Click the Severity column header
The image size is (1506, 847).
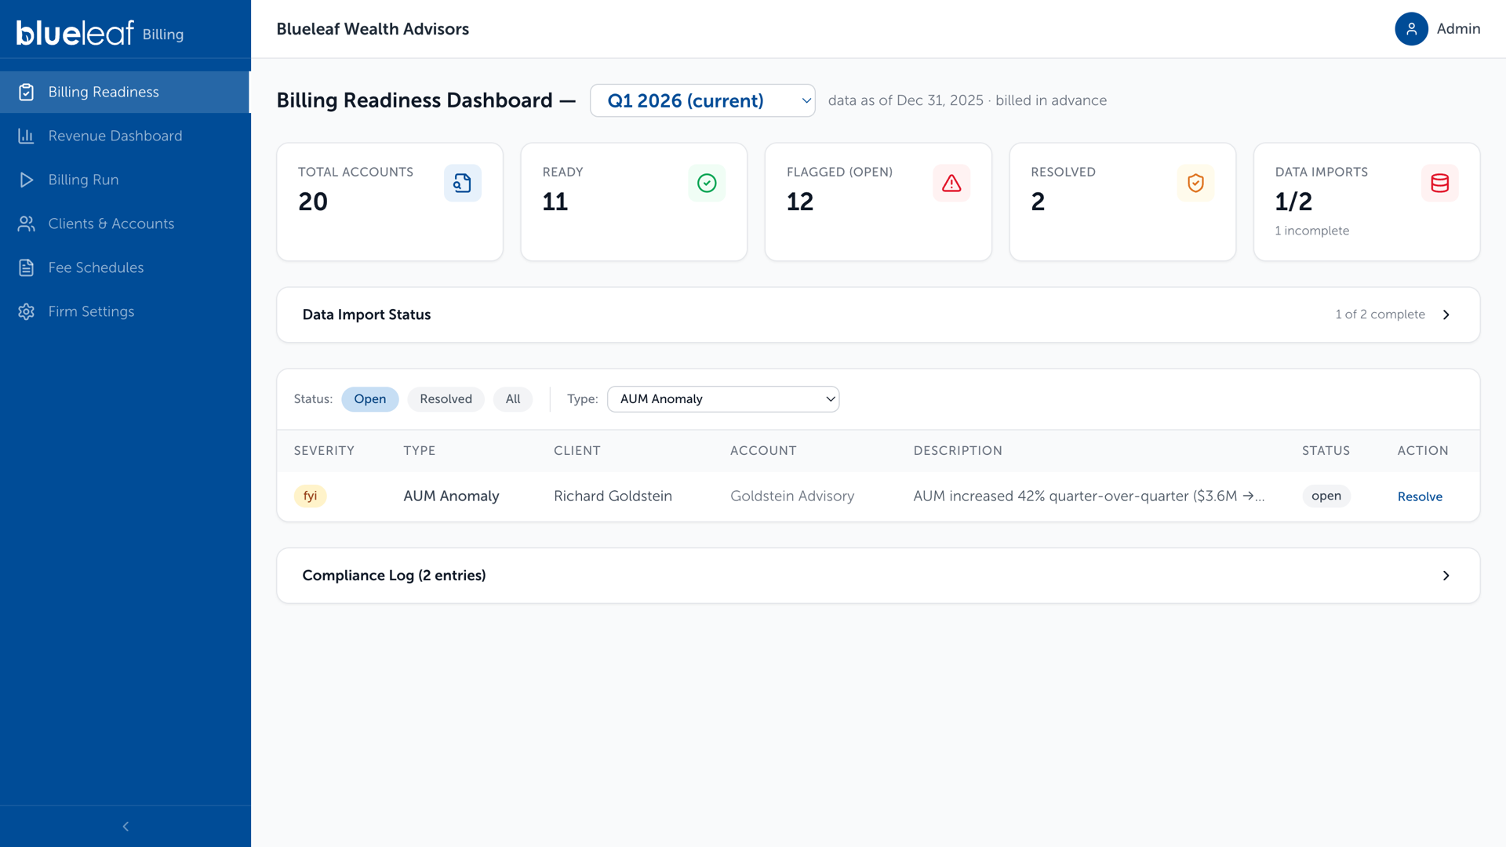coord(324,451)
